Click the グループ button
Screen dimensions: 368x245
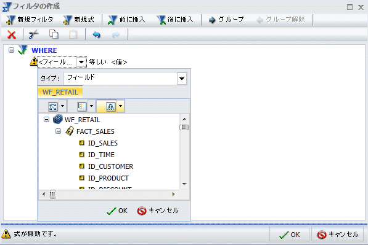point(226,20)
